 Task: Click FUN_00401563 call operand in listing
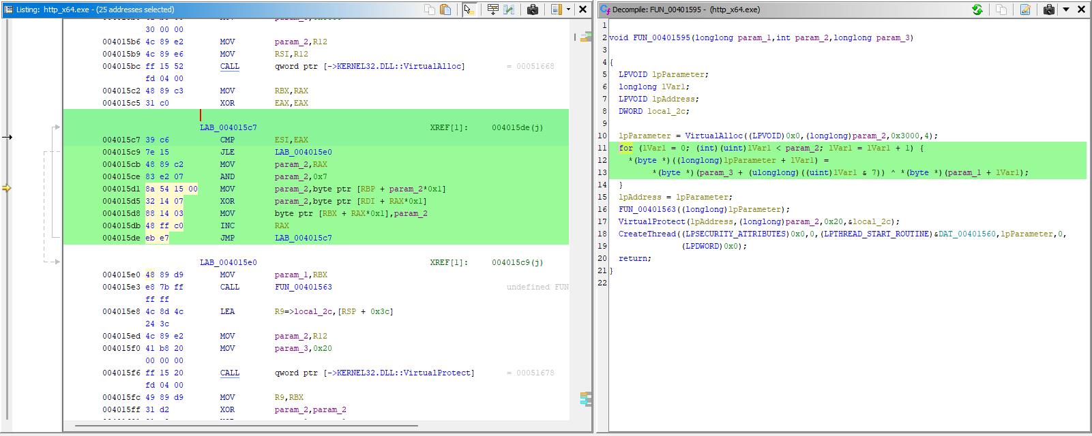[x=304, y=287]
